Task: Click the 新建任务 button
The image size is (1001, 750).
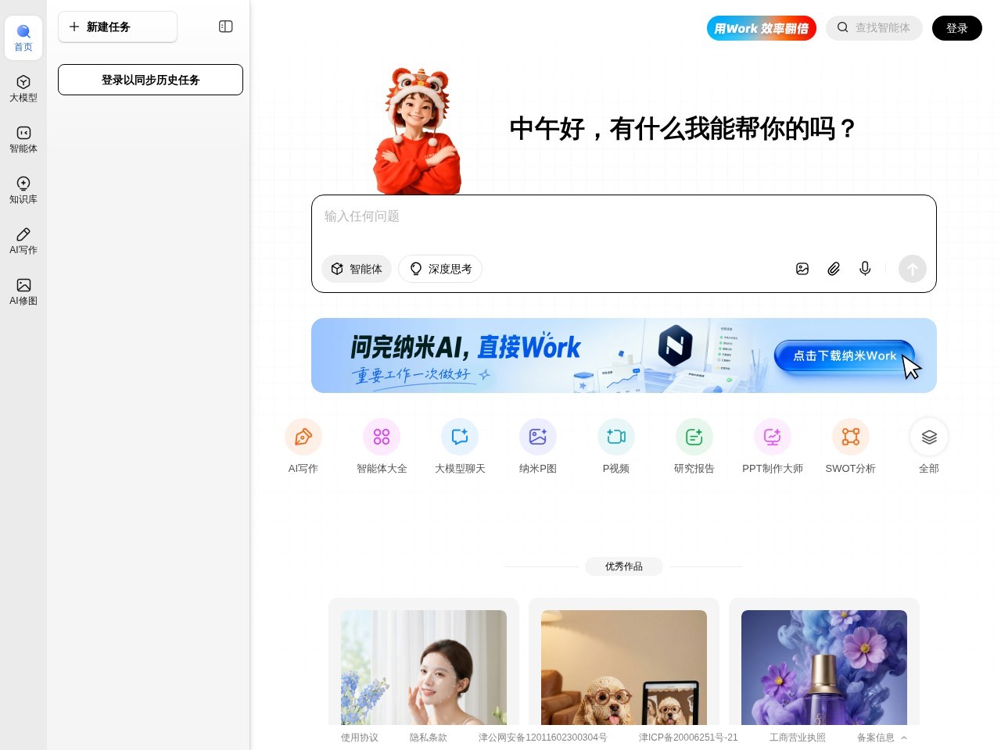Action: (x=117, y=27)
